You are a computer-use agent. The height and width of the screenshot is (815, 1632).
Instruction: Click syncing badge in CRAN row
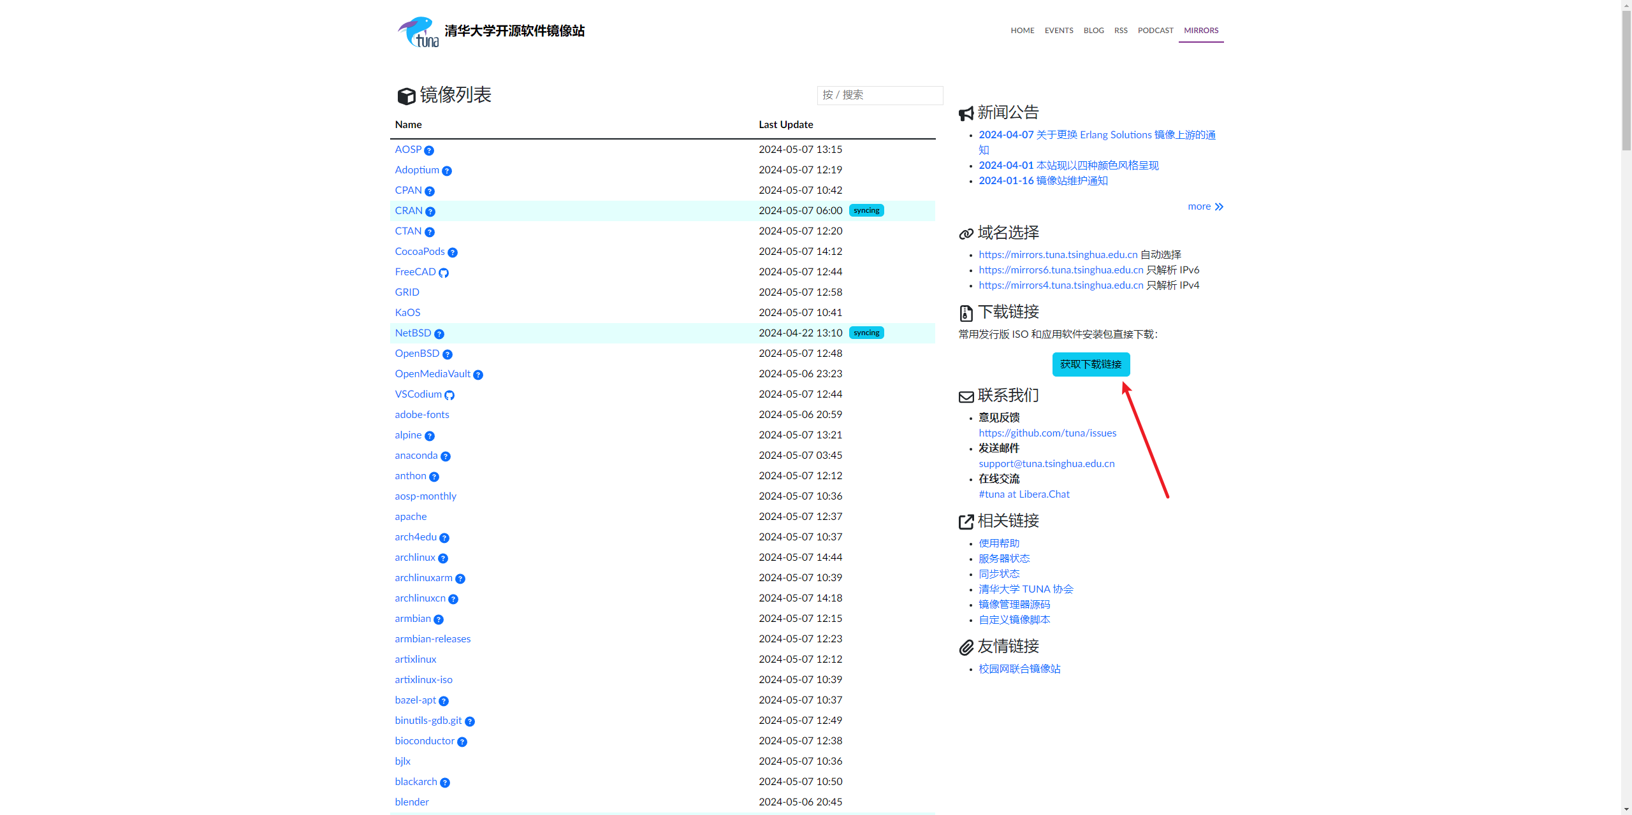pyautogui.click(x=866, y=210)
